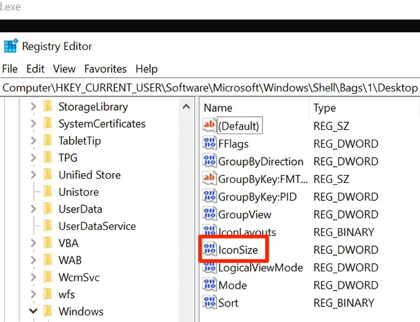
Task: Click the IconSize DWORD value icon
Action: point(209,249)
